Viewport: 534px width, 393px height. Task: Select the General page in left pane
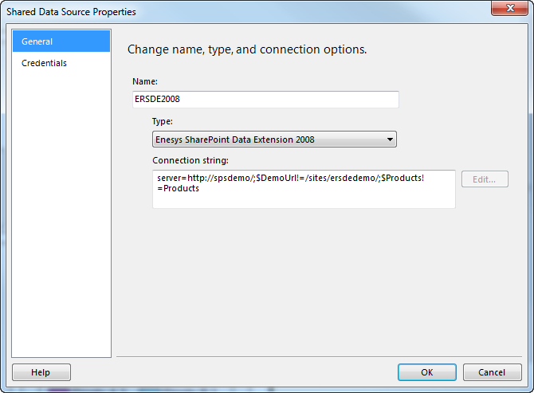tap(61, 41)
